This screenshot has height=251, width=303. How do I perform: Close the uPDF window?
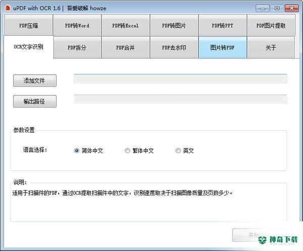pos(291,8)
